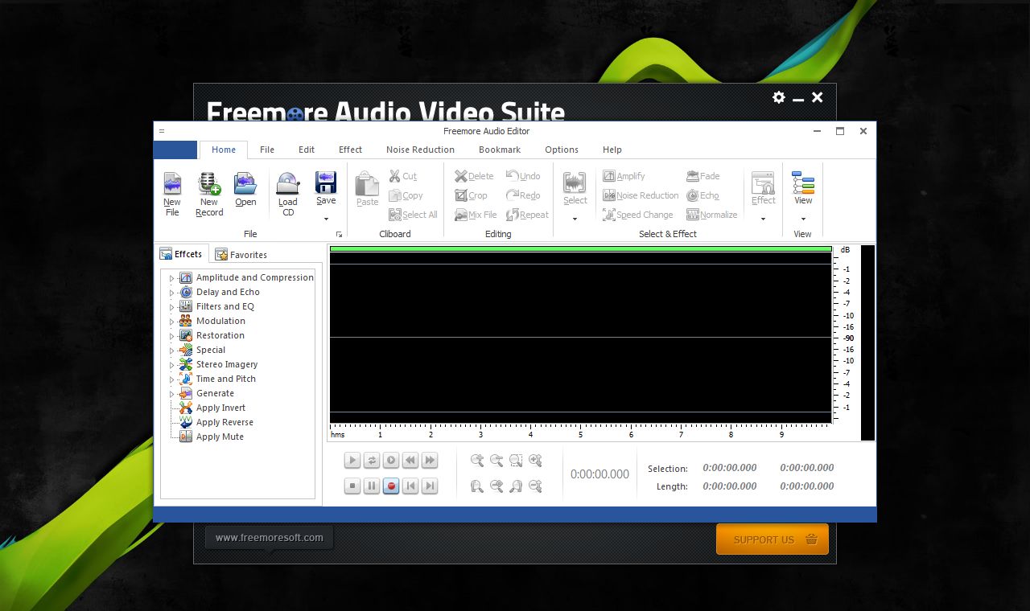The image size is (1030, 611).
Task: Switch to the Noise Reduction tab
Action: point(420,150)
